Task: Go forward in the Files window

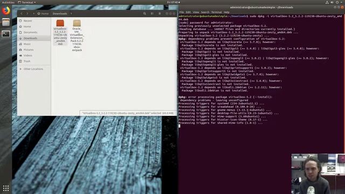Action: (x=27, y=13)
